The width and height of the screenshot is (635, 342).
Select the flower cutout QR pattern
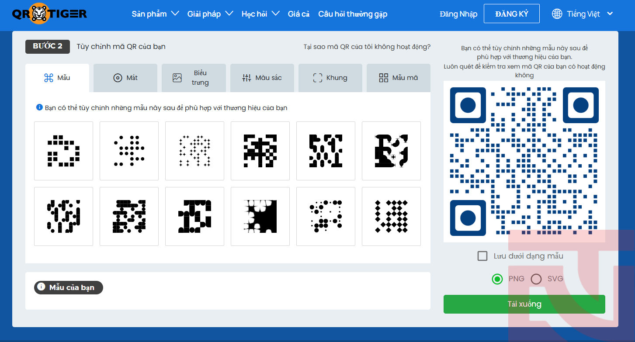[260, 216]
